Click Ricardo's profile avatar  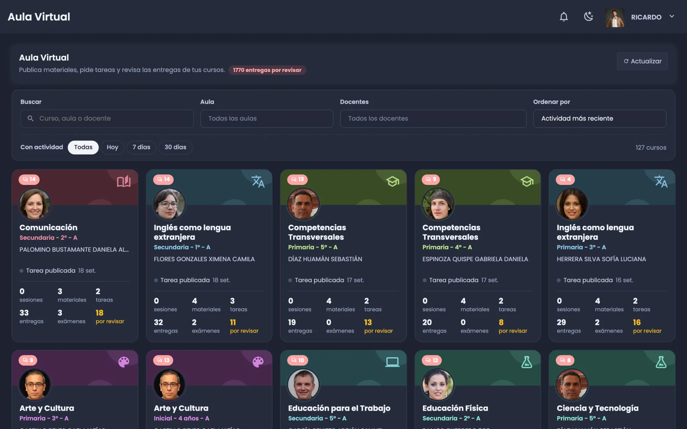tap(615, 17)
